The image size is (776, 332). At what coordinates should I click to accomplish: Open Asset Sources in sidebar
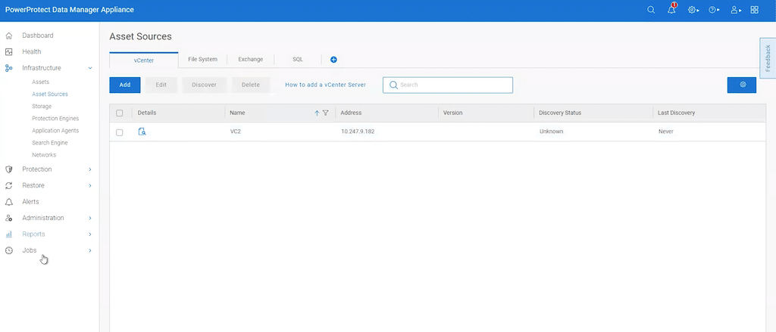[x=50, y=94]
